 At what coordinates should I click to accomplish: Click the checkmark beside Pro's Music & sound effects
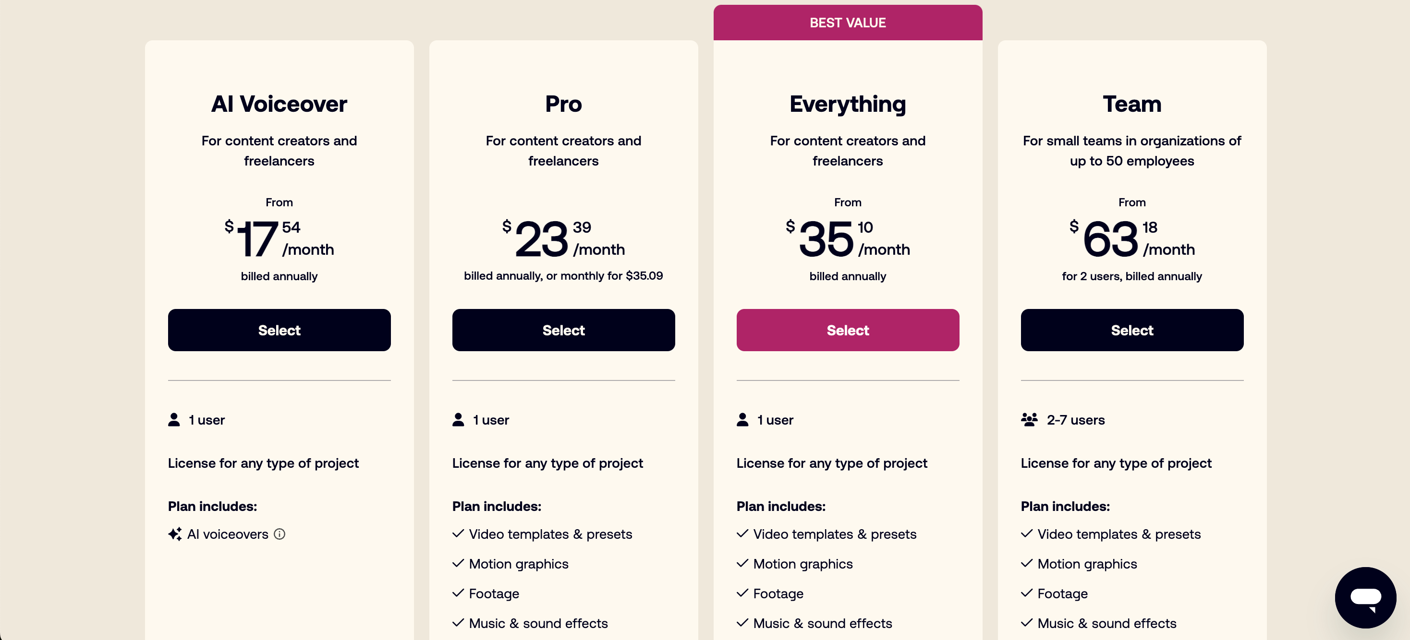(459, 623)
